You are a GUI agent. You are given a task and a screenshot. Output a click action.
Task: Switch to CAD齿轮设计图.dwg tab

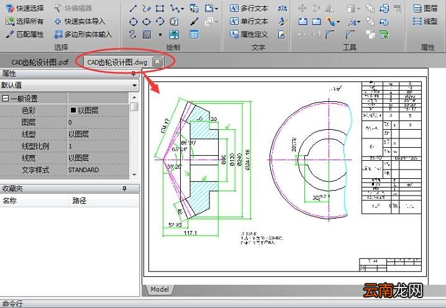coord(117,62)
